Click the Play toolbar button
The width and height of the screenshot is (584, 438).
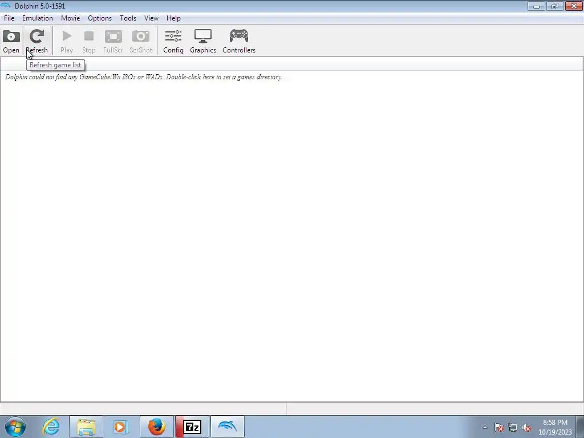[67, 41]
